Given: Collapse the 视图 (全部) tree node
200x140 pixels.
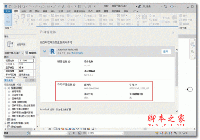Looking at the screenshot, I should coord(5,88).
